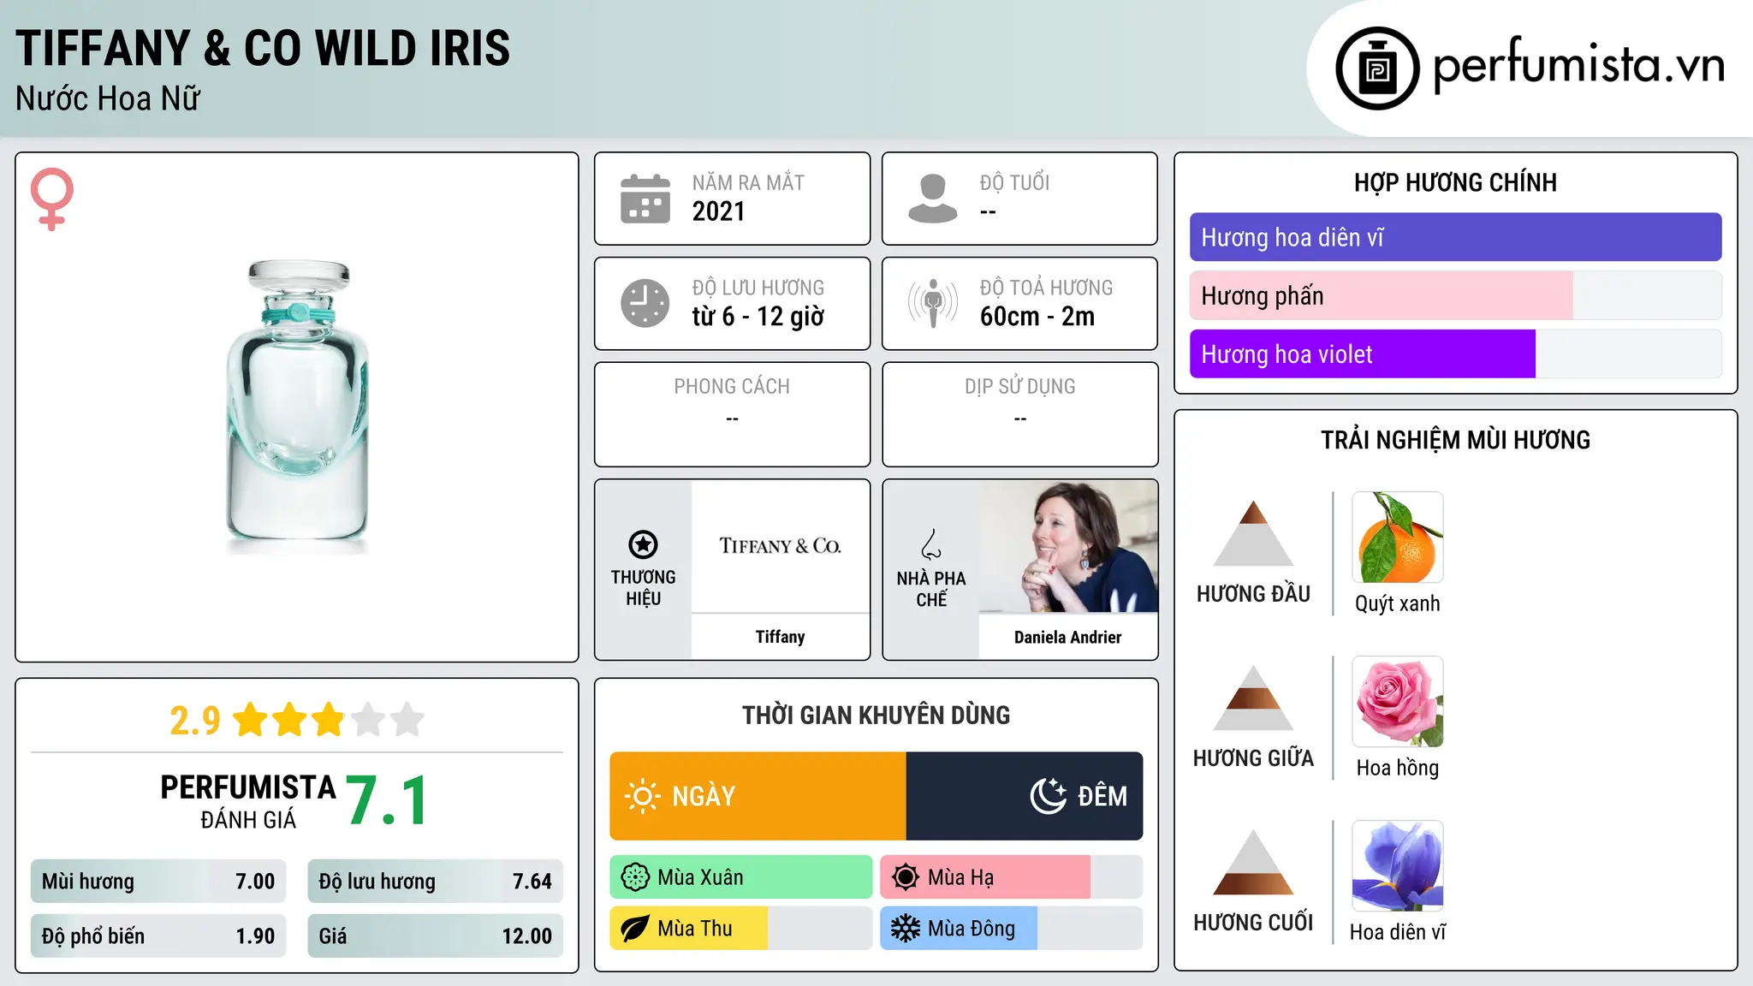Select the orange Ngày daytime segment
This screenshot has height=986, width=1753.
[758, 796]
